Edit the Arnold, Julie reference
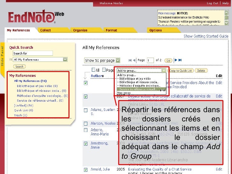Screen dimensions: 232x174 coord(219,169)
